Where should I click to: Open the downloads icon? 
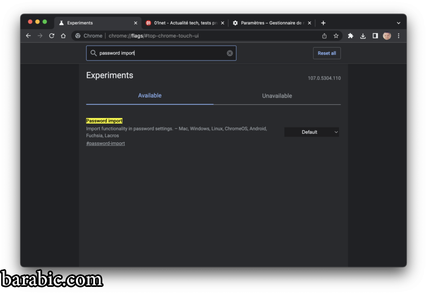[x=363, y=36]
